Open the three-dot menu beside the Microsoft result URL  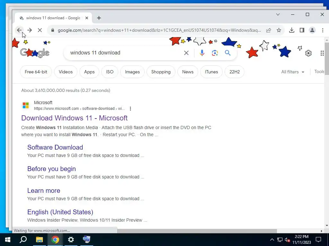click(130, 109)
